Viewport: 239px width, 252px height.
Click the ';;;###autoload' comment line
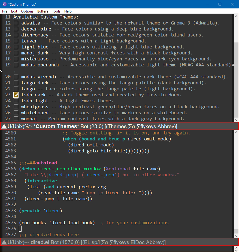click(x=38, y=163)
